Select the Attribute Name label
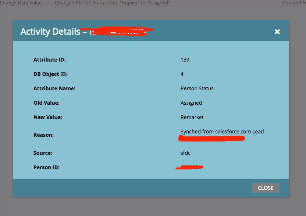The height and width of the screenshot is (216, 306). [54, 88]
